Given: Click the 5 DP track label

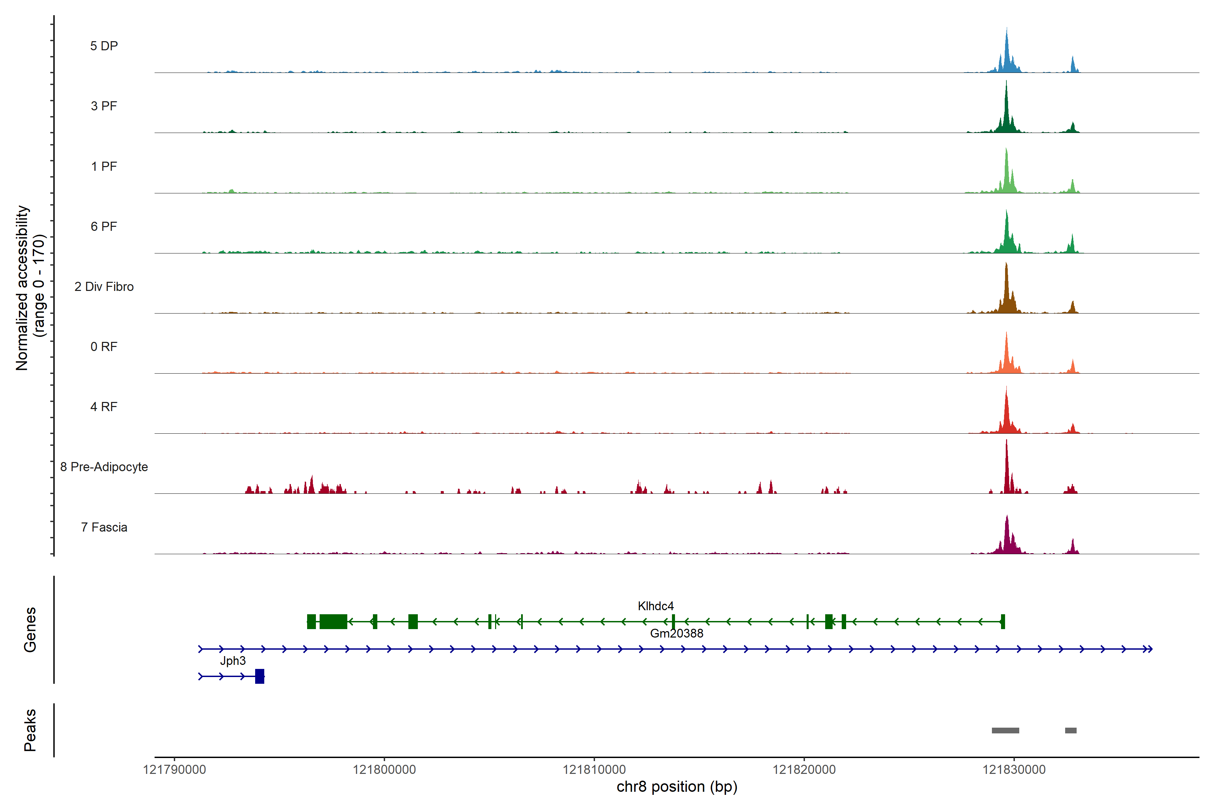Looking at the screenshot, I should 104,46.
